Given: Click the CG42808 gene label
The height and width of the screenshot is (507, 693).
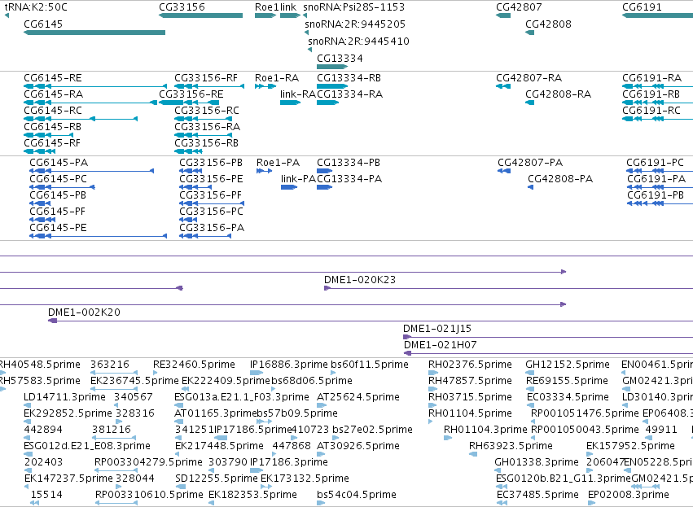Looking at the screenshot, I should pyautogui.click(x=548, y=24).
